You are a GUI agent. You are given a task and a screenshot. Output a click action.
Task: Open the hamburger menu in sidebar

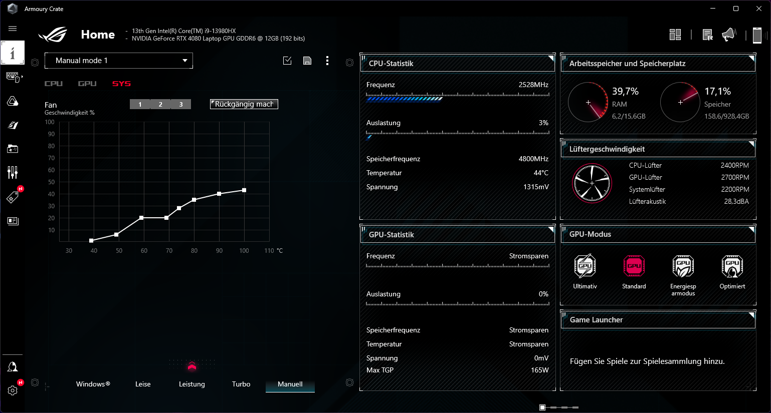(13, 29)
